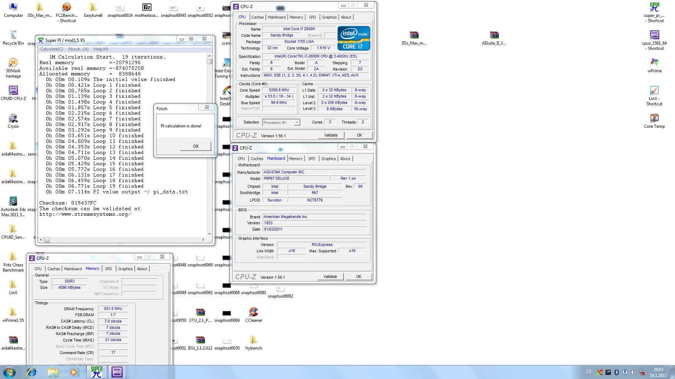This screenshot has height=379, width=675.
Task: Open About tab in Memory CPU-Z window
Action: coord(142,269)
